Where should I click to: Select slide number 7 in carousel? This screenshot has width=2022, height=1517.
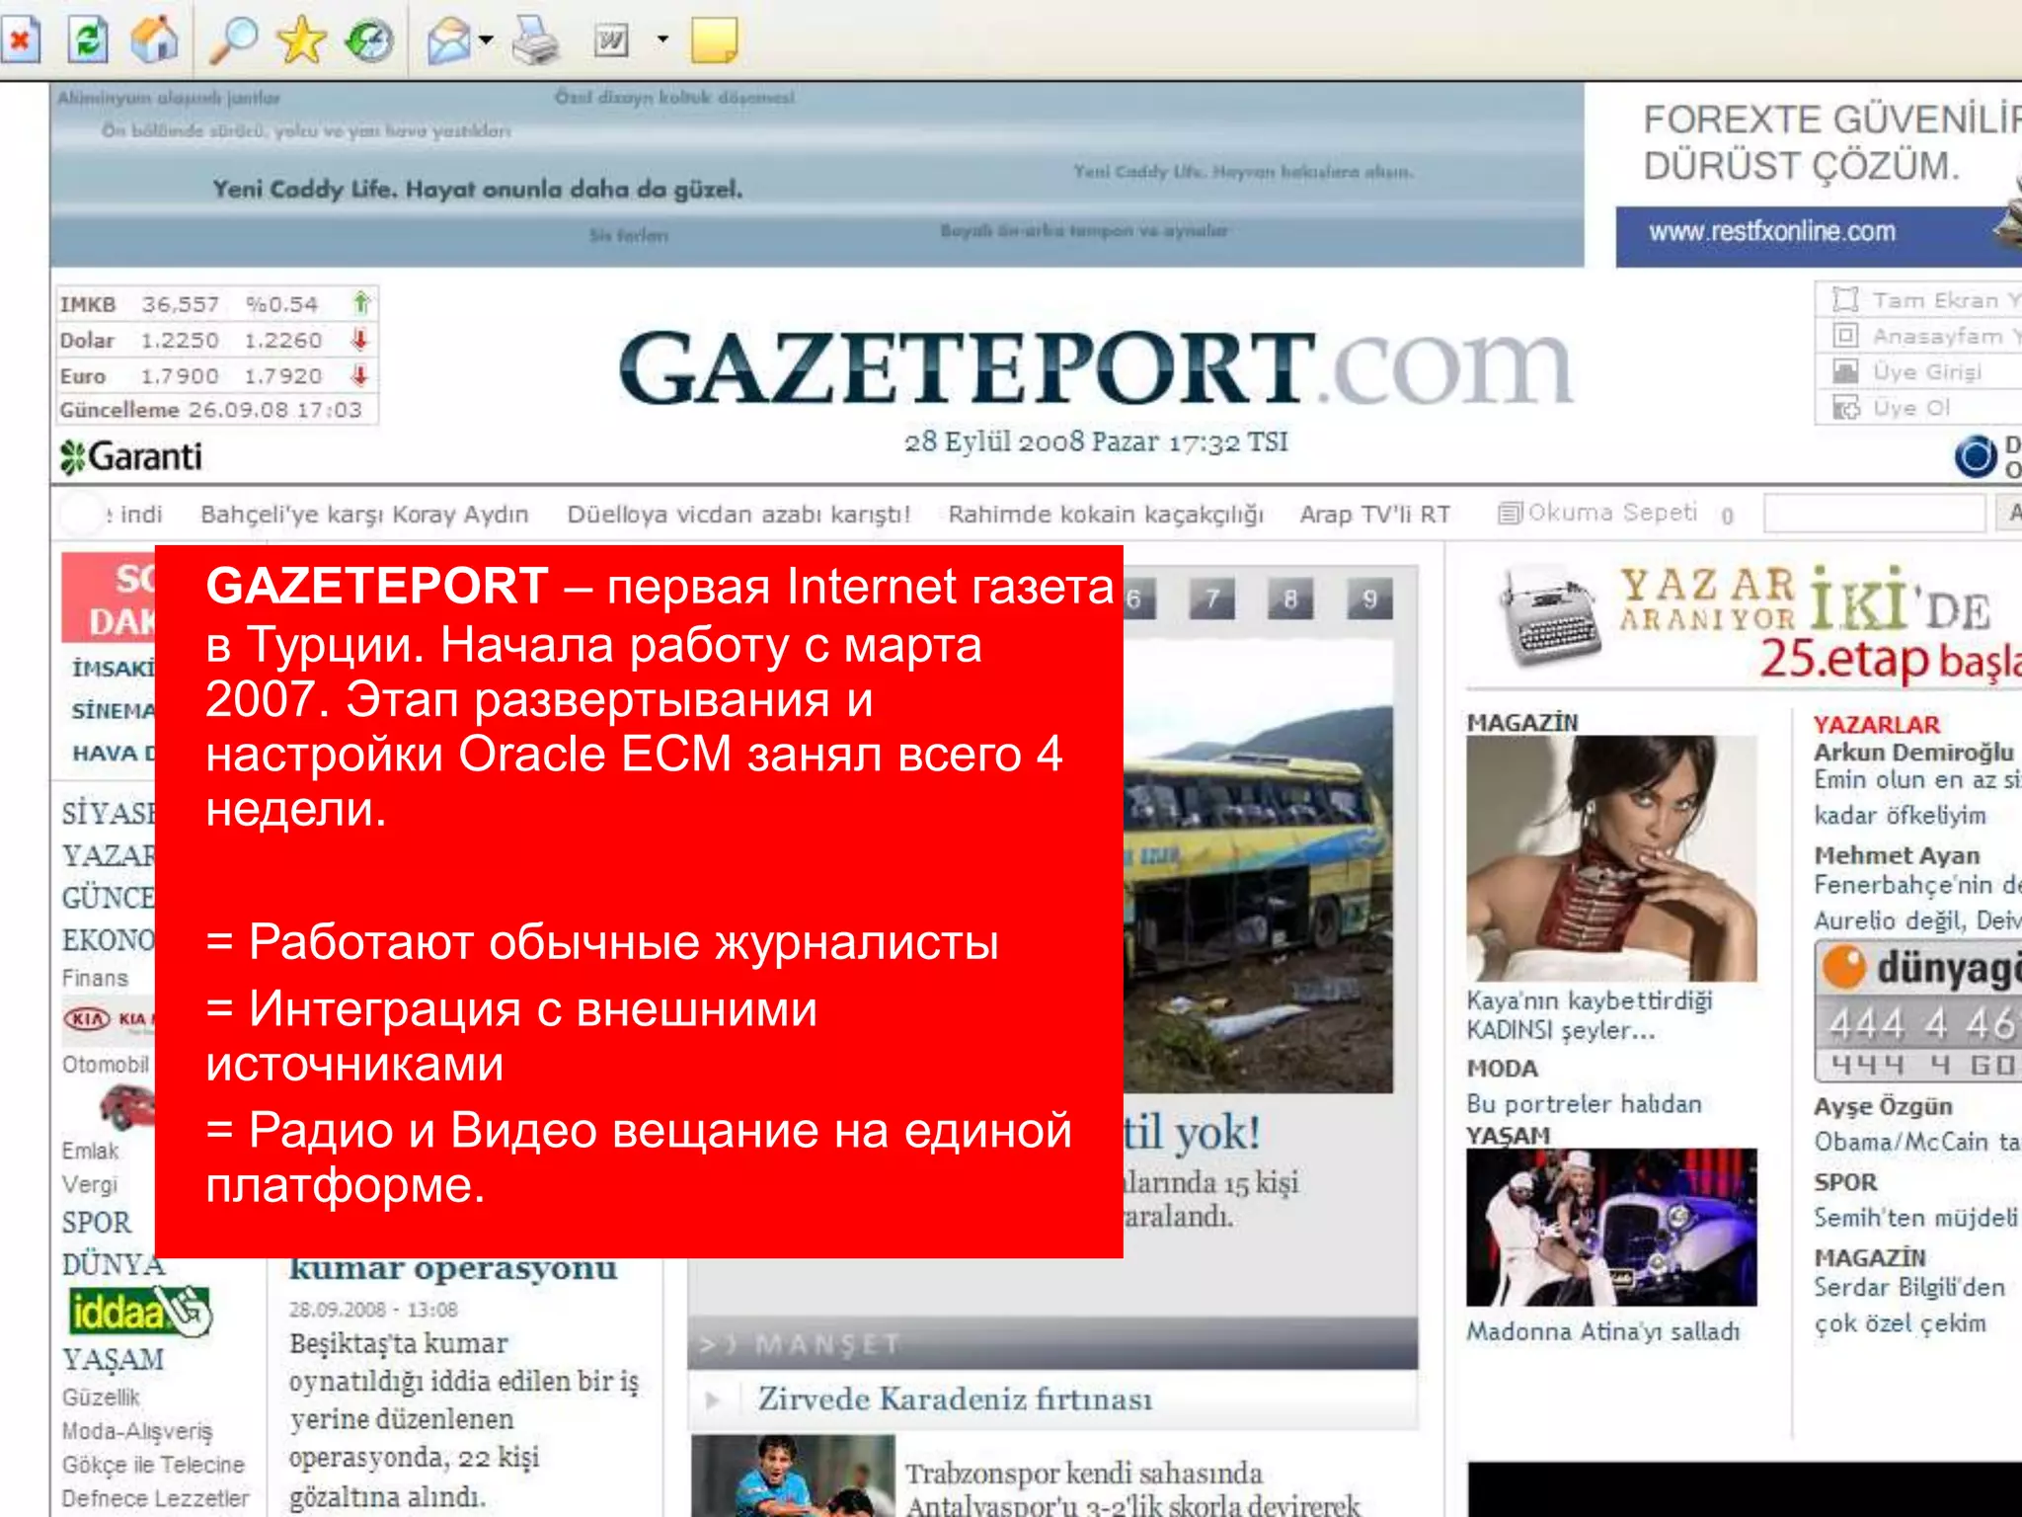click(1211, 599)
